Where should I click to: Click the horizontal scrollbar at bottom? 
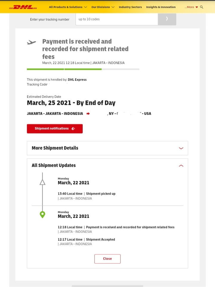click(x=107, y=286)
